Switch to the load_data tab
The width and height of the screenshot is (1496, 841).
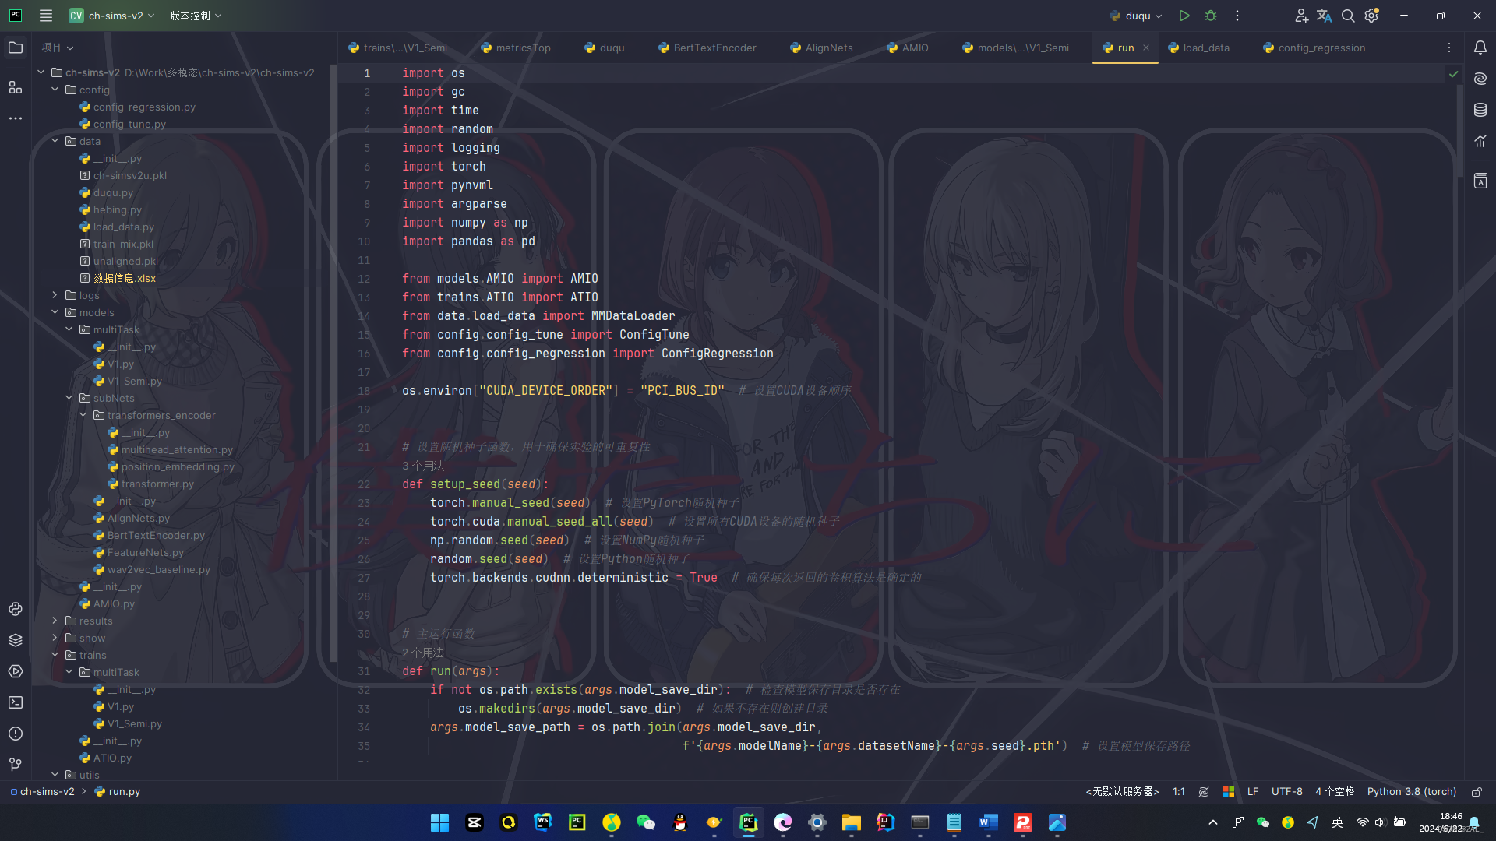tap(1198, 48)
